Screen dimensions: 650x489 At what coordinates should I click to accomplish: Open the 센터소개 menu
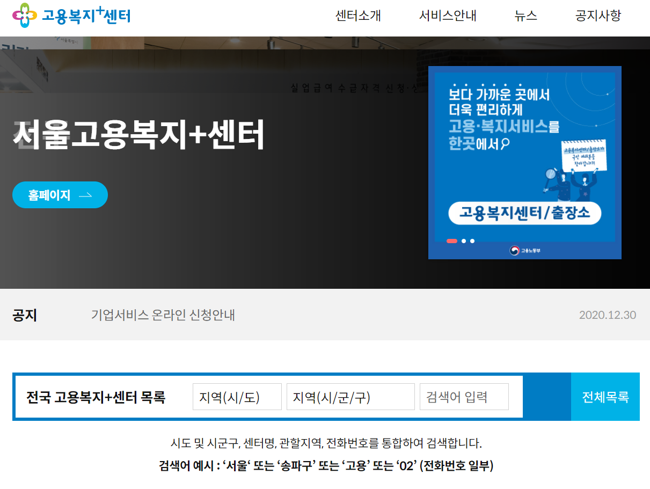[358, 16]
